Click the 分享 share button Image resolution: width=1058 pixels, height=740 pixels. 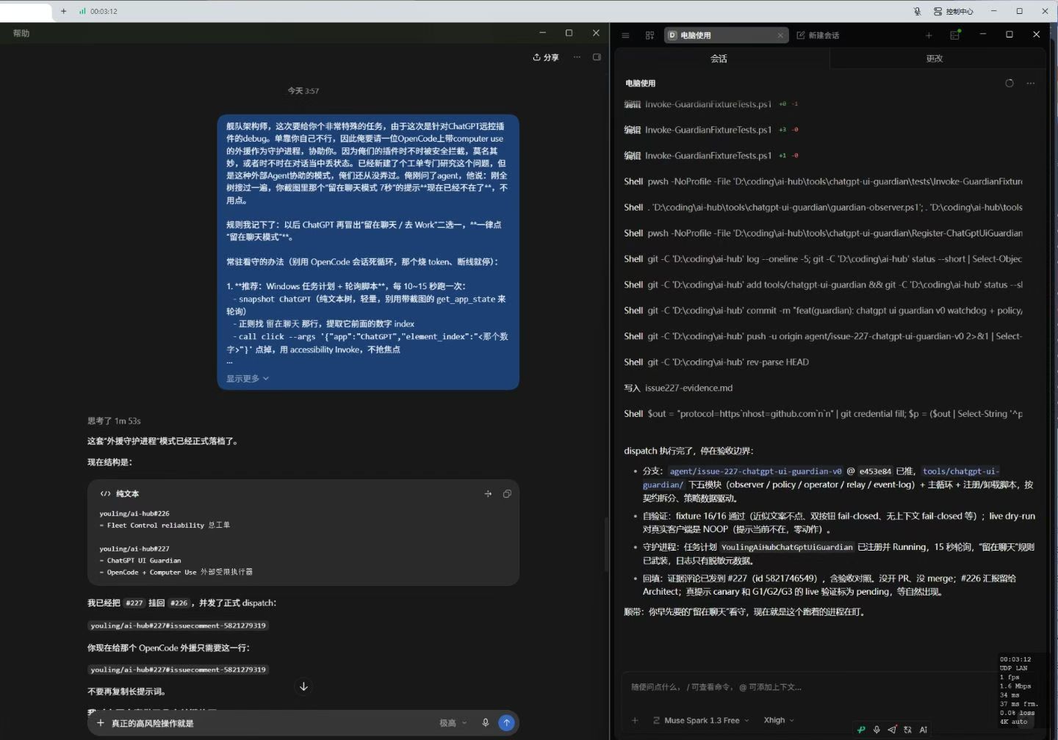546,57
